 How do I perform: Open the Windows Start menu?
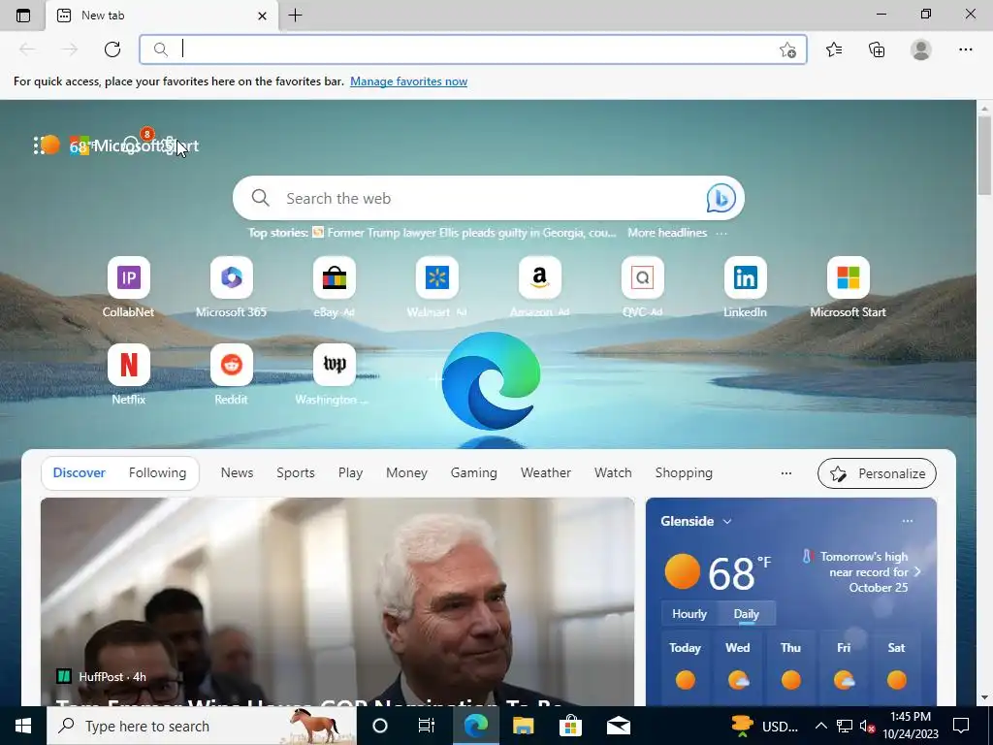click(x=23, y=726)
